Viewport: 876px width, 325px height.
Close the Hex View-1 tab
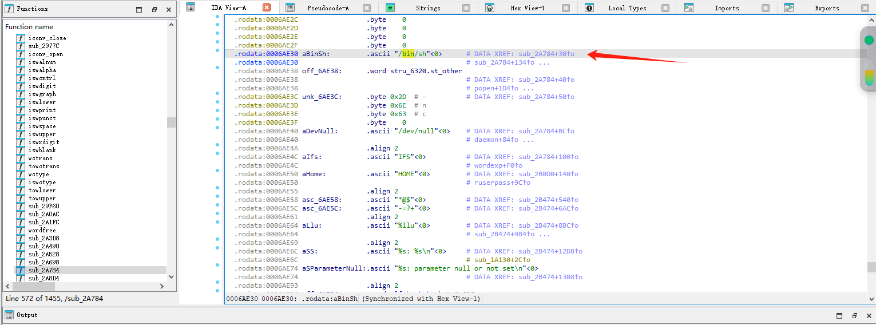tap(566, 8)
